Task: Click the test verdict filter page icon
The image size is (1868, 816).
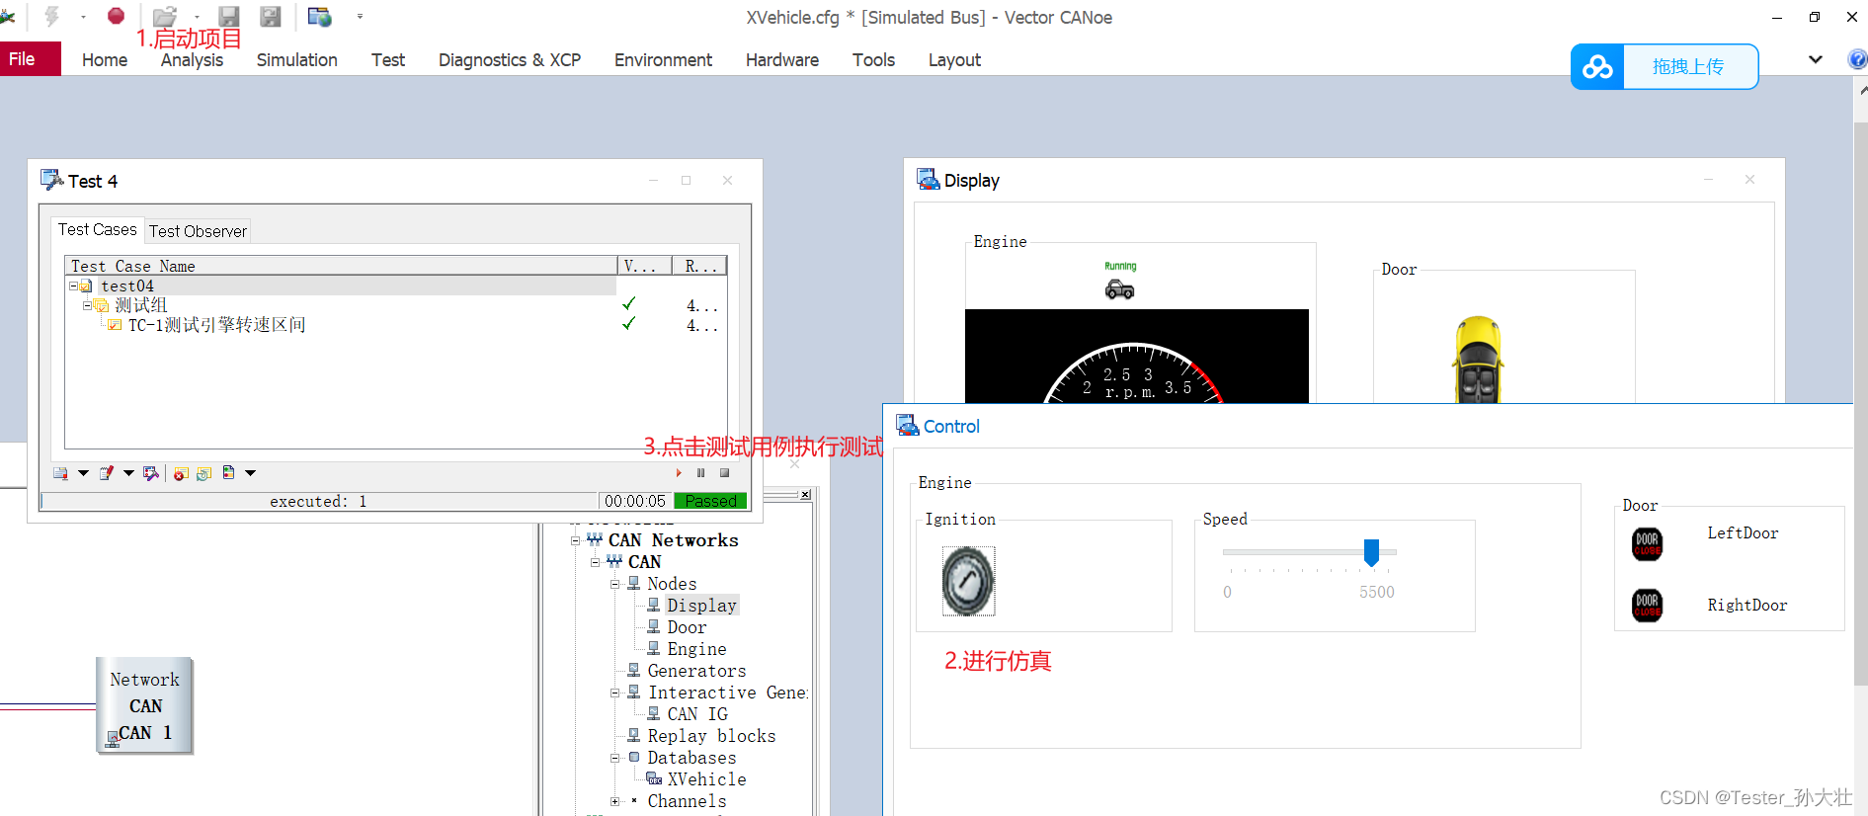Action: coord(229,472)
